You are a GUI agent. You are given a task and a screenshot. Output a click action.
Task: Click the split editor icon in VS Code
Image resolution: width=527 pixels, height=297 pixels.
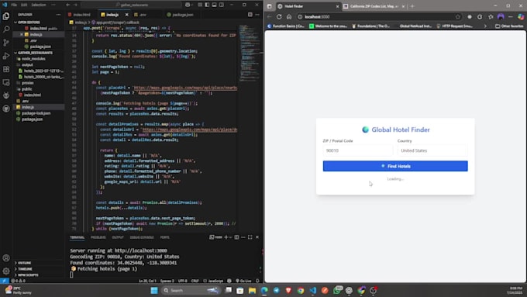[250, 15]
